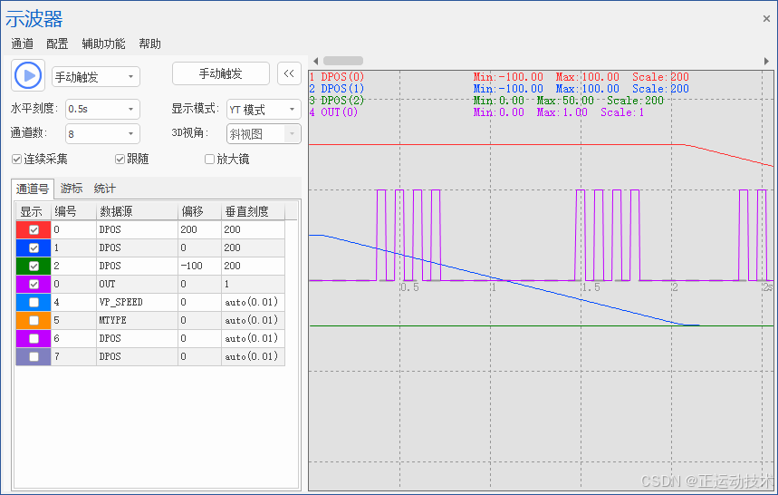Viewport: 778px width, 495px height.
Task: Open the 通道数 dropdown showing 8
Action: pyautogui.click(x=102, y=134)
